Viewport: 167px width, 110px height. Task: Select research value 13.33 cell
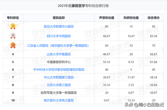point(131,100)
